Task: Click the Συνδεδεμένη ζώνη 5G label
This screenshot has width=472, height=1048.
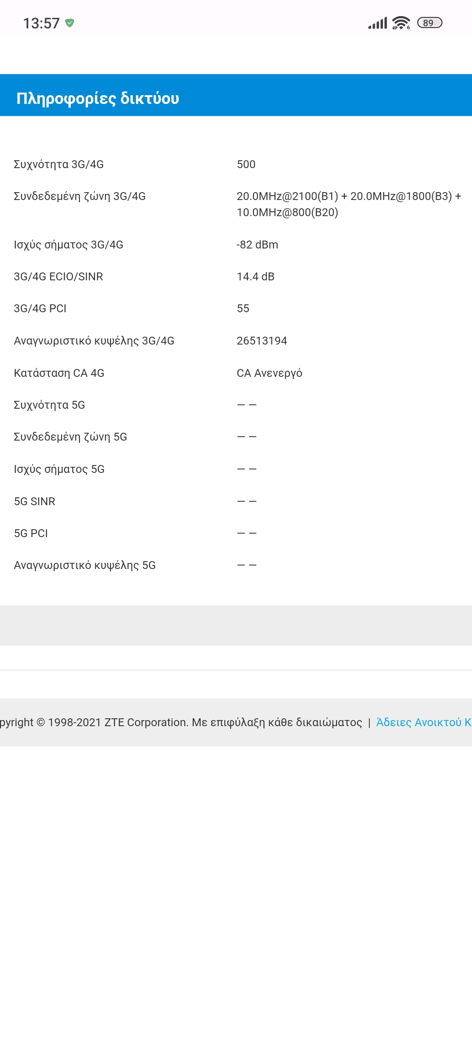Action: [x=70, y=437]
